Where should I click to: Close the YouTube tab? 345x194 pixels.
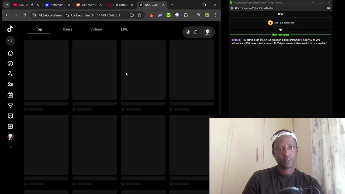click(x=38, y=5)
